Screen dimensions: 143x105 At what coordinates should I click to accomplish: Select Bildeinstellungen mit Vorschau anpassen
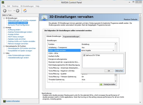click(22, 20)
